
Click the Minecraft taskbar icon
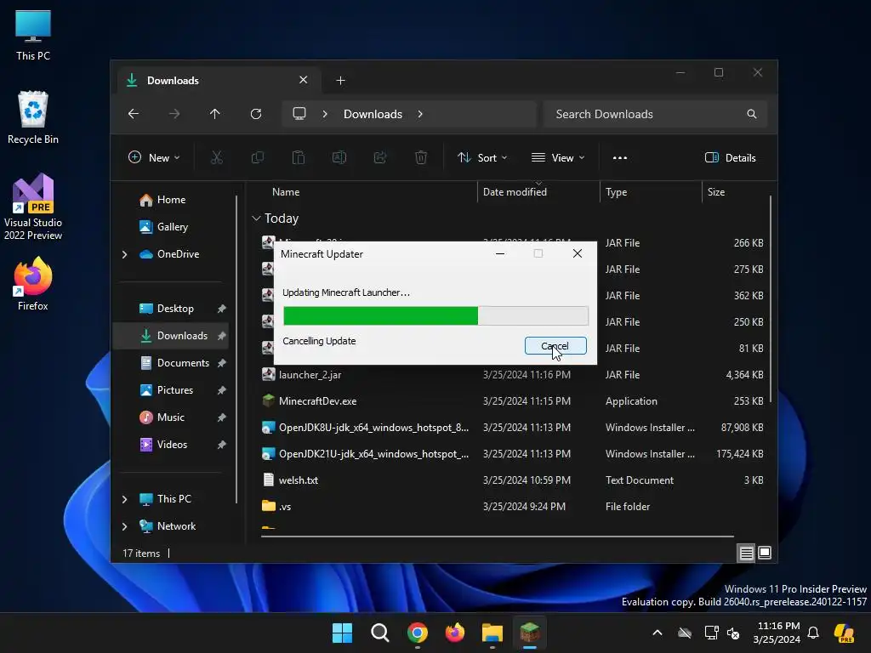tap(529, 633)
